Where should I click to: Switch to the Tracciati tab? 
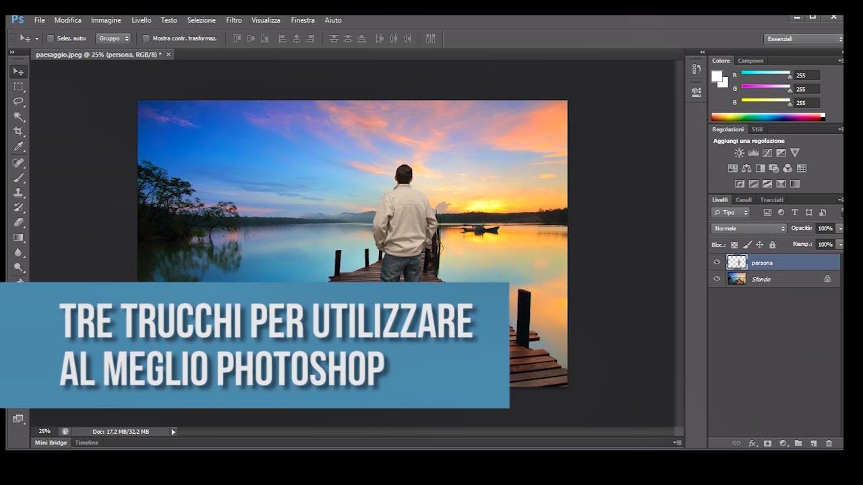772,199
